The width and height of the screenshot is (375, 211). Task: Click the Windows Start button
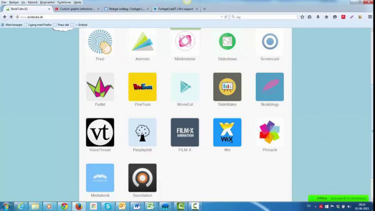click(6, 206)
